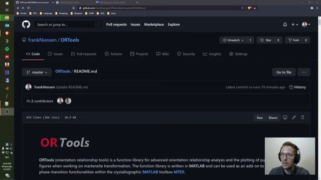
Task: Go to Explore
Action: (174, 24)
